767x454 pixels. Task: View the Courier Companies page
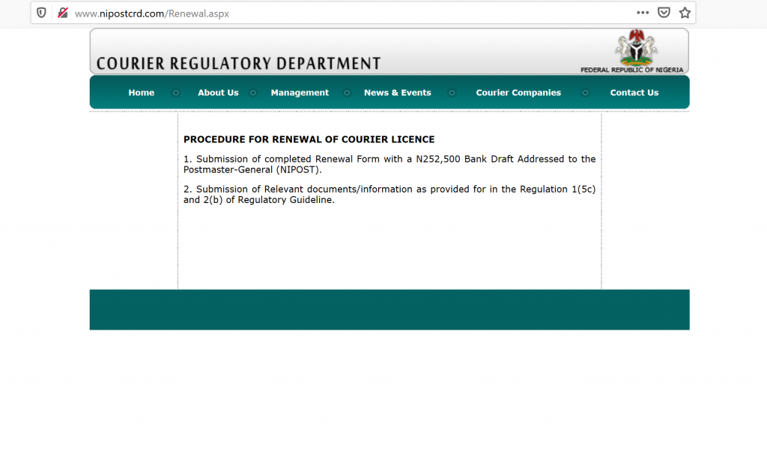click(518, 93)
